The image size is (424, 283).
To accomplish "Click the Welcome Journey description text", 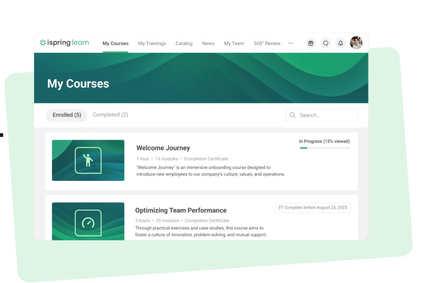I will [211, 171].
